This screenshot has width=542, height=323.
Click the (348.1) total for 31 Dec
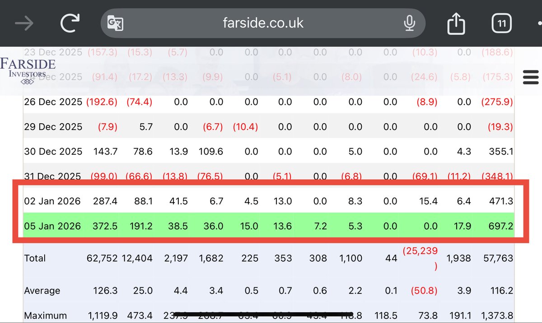tap(497, 176)
